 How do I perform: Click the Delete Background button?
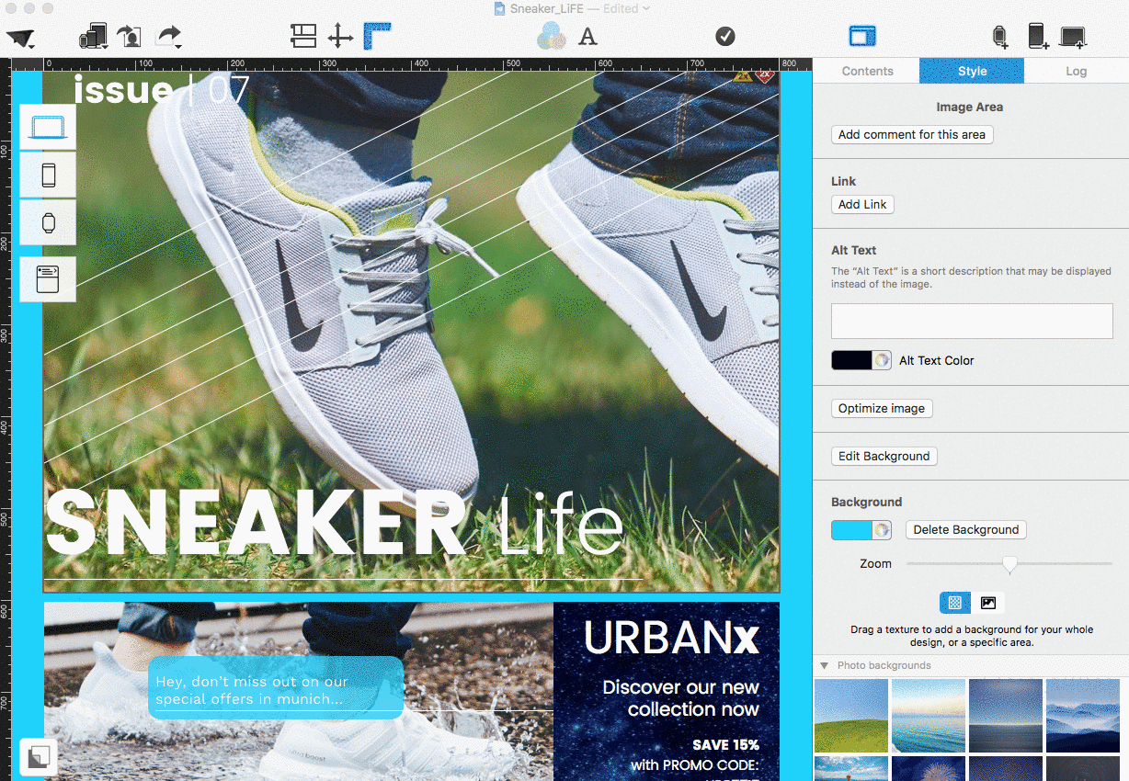[966, 529]
